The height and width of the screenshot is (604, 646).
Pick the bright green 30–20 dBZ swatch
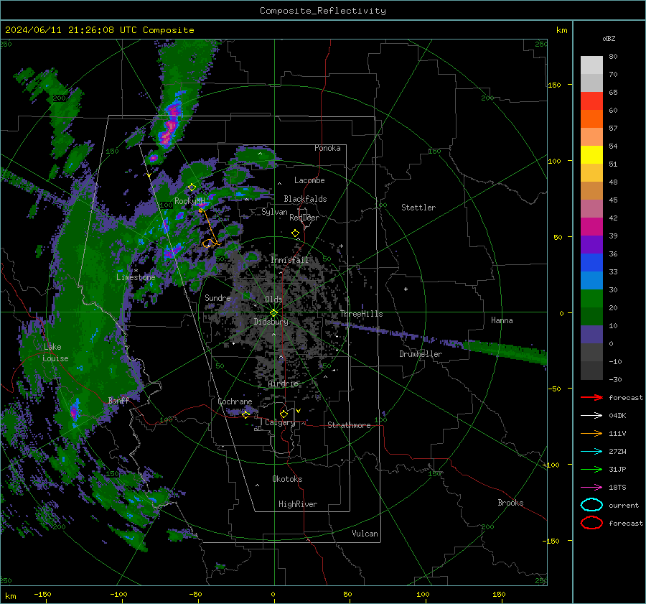click(591, 298)
